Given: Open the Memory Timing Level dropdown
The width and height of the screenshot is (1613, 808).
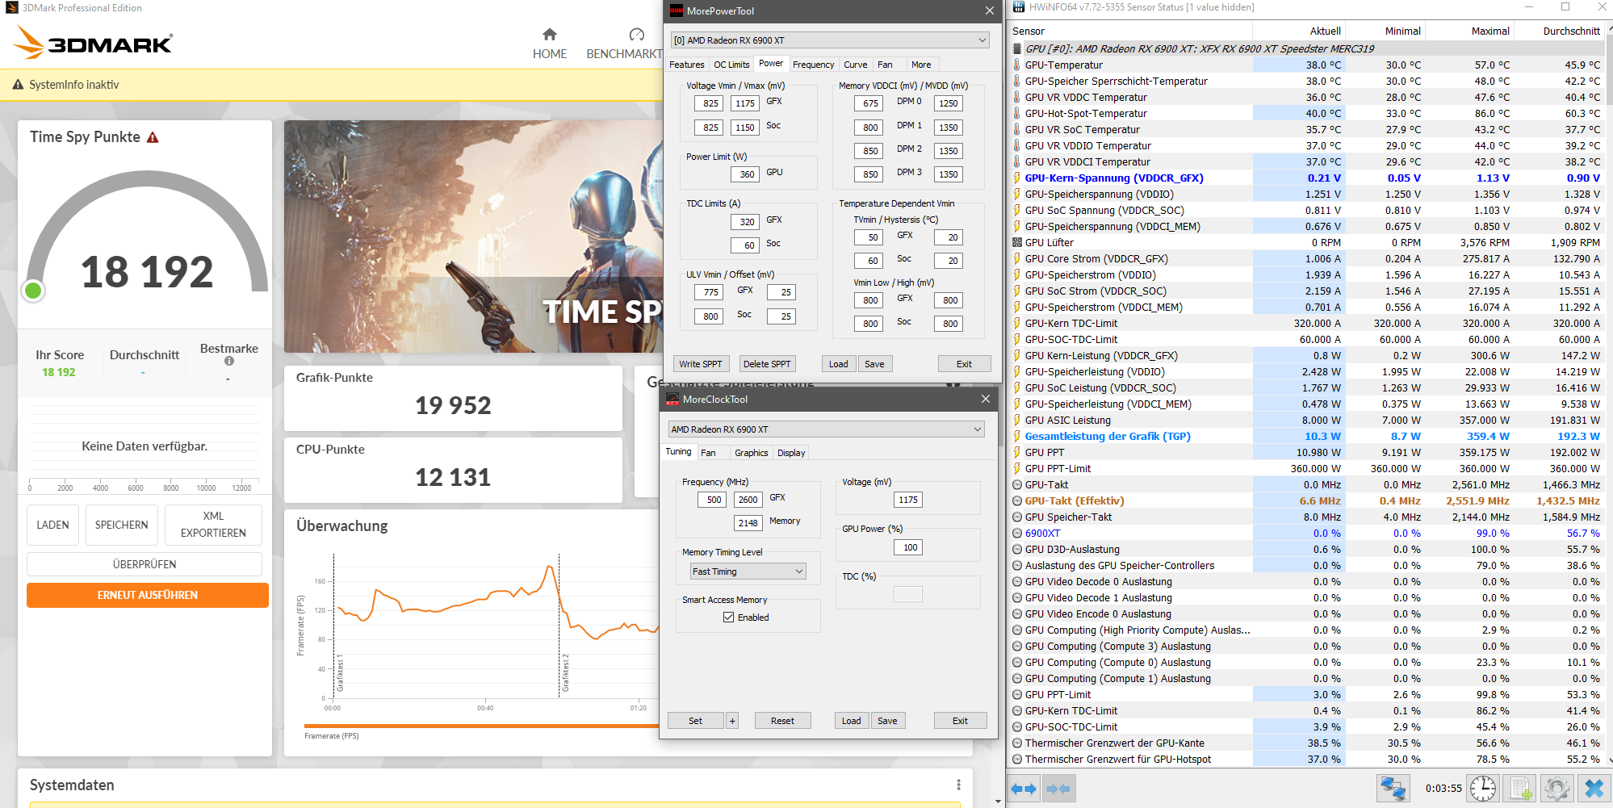Looking at the screenshot, I should pos(748,571).
